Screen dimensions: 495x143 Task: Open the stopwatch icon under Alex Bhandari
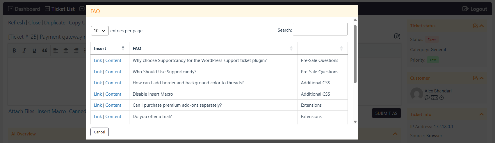pos(441,98)
